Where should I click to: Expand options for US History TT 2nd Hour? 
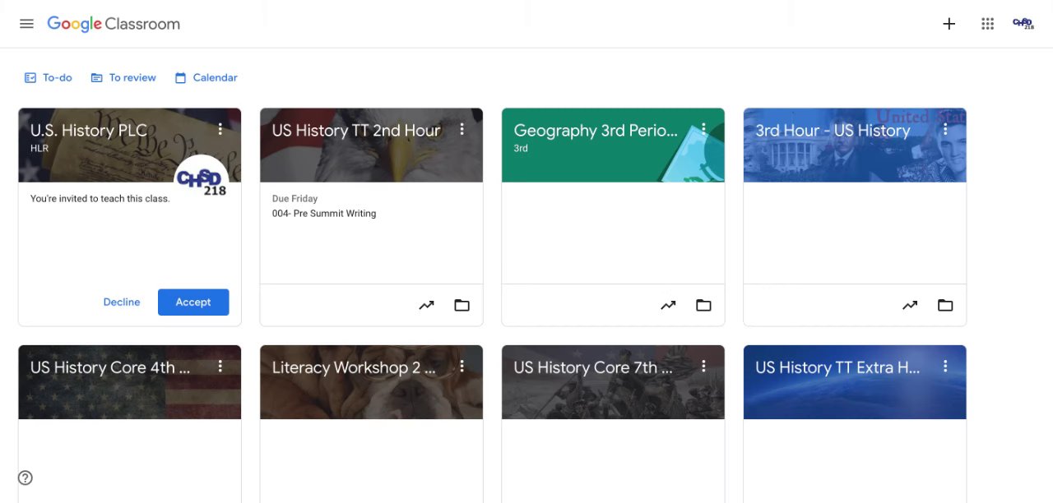(x=462, y=129)
